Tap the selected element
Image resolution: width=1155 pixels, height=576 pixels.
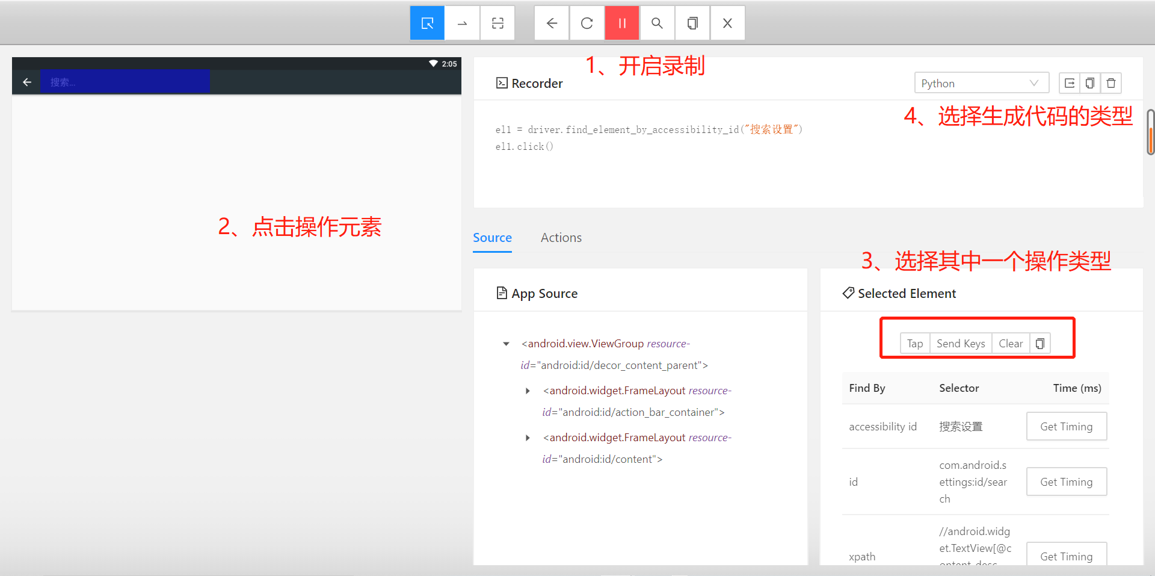click(x=915, y=343)
